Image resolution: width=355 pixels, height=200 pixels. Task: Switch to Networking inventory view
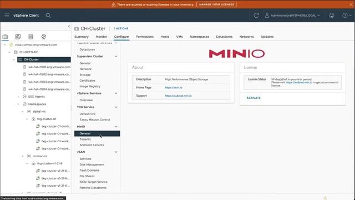(x=44, y=37)
